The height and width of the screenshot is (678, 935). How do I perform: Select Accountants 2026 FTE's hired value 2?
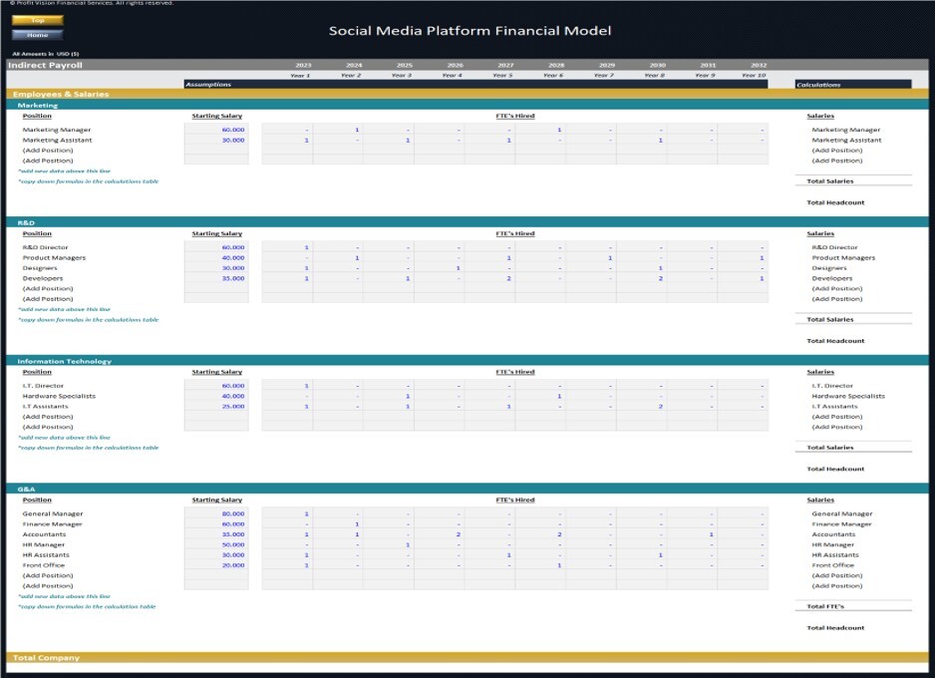coord(440,534)
